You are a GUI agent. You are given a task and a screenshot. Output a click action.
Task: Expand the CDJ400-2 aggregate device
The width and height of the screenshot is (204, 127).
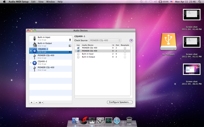(x=31, y=63)
